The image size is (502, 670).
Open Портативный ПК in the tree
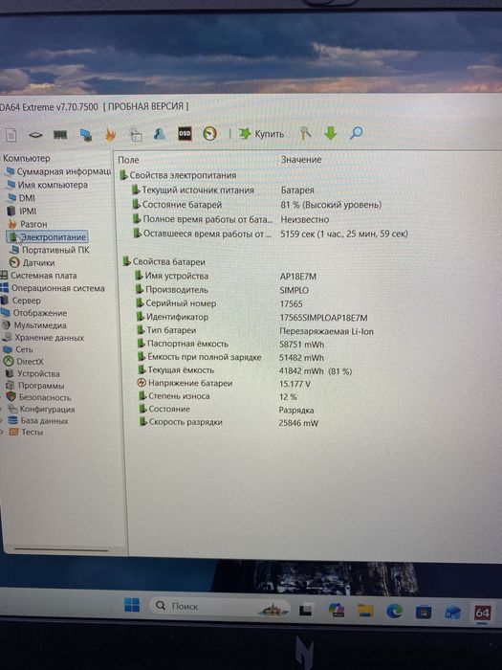pos(50,250)
